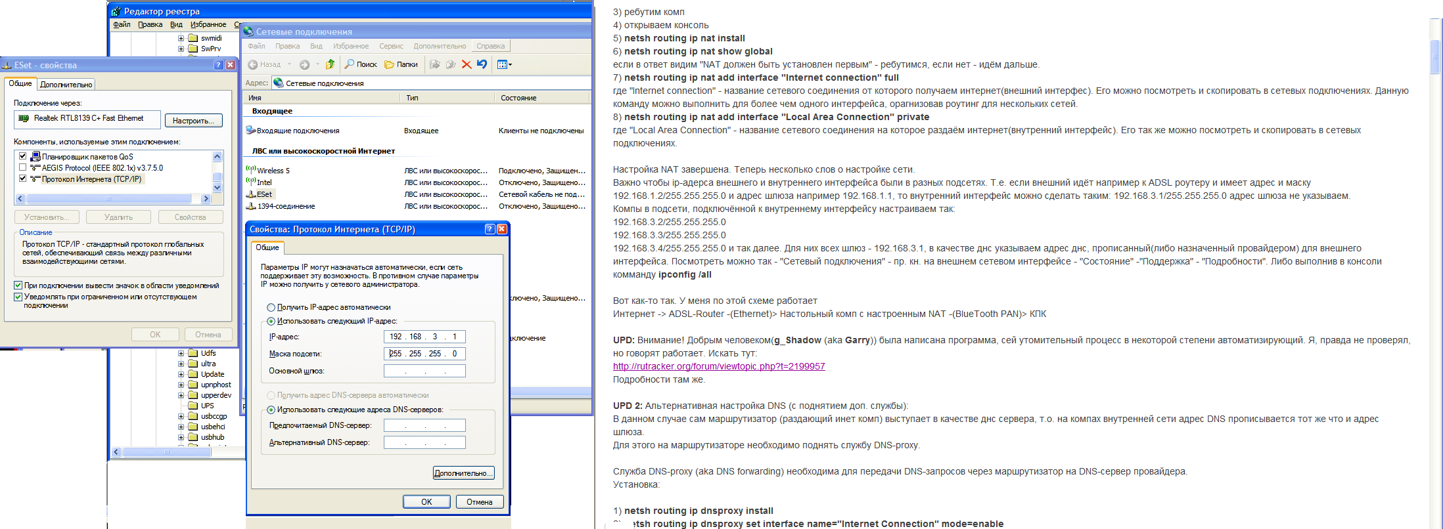
Task: Toggle the Folders (Папки) pane
Action: (401, 64)
